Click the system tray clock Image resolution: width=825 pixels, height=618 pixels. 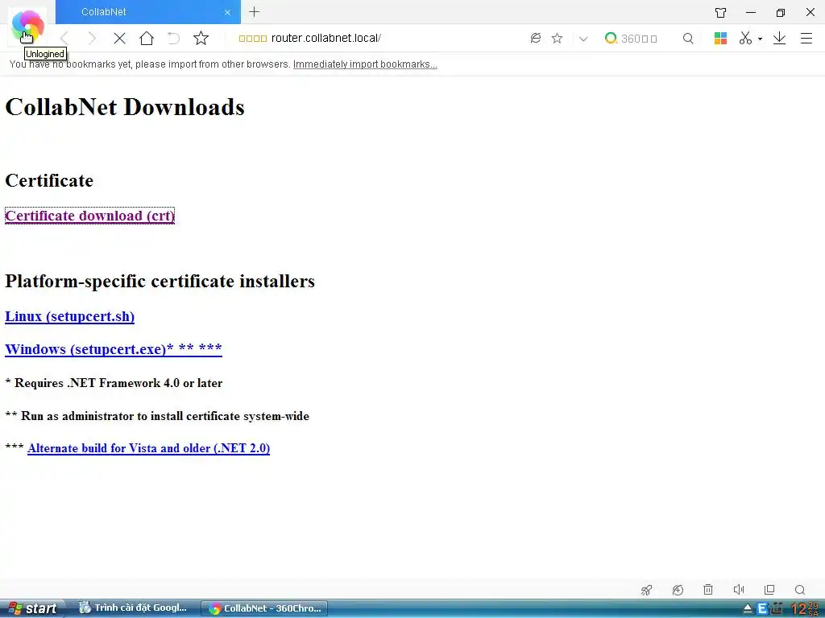pos(805,609)
